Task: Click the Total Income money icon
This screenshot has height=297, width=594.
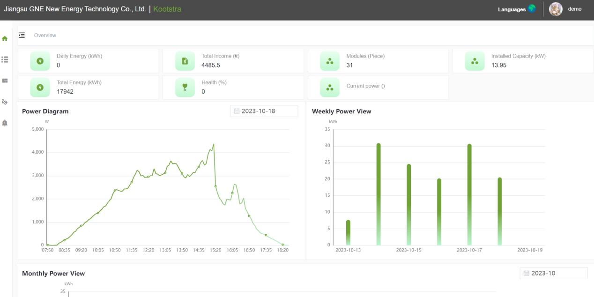Action: [185, 61]
